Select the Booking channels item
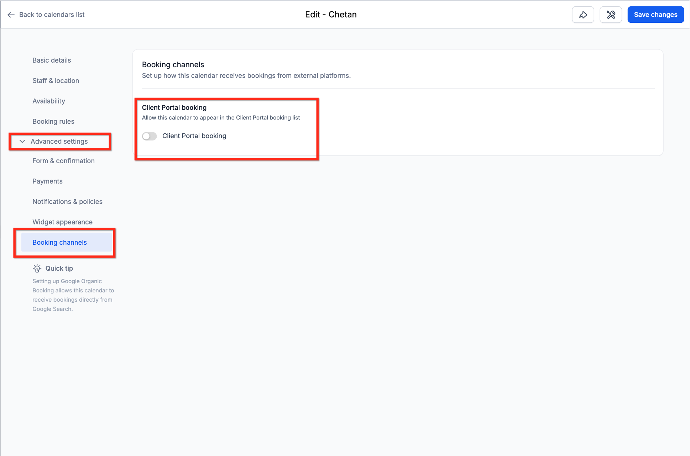The width and height of the screenshot is (690, 456). [67, 242]
